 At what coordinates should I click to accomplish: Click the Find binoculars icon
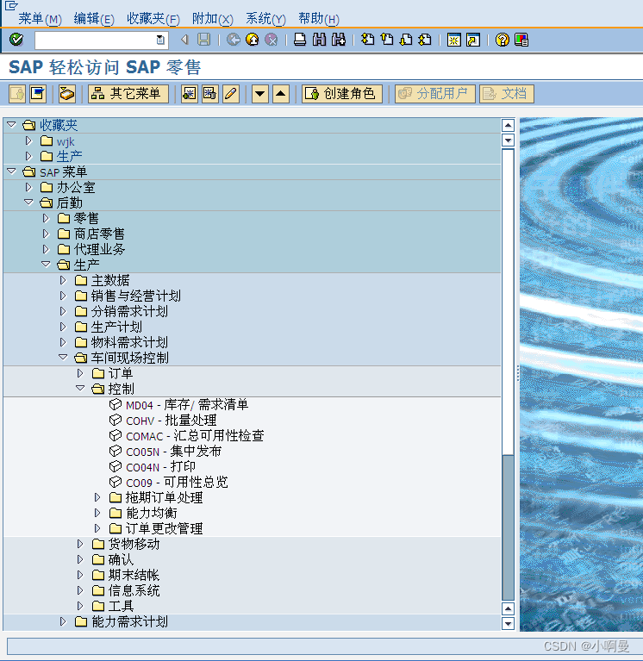319,40
